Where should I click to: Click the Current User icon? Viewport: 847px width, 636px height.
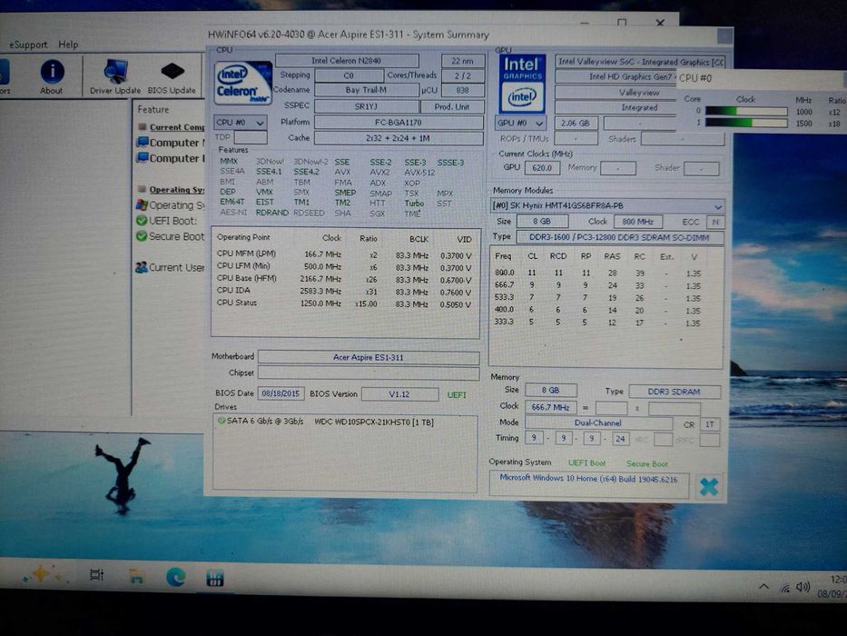coord(142,267)
